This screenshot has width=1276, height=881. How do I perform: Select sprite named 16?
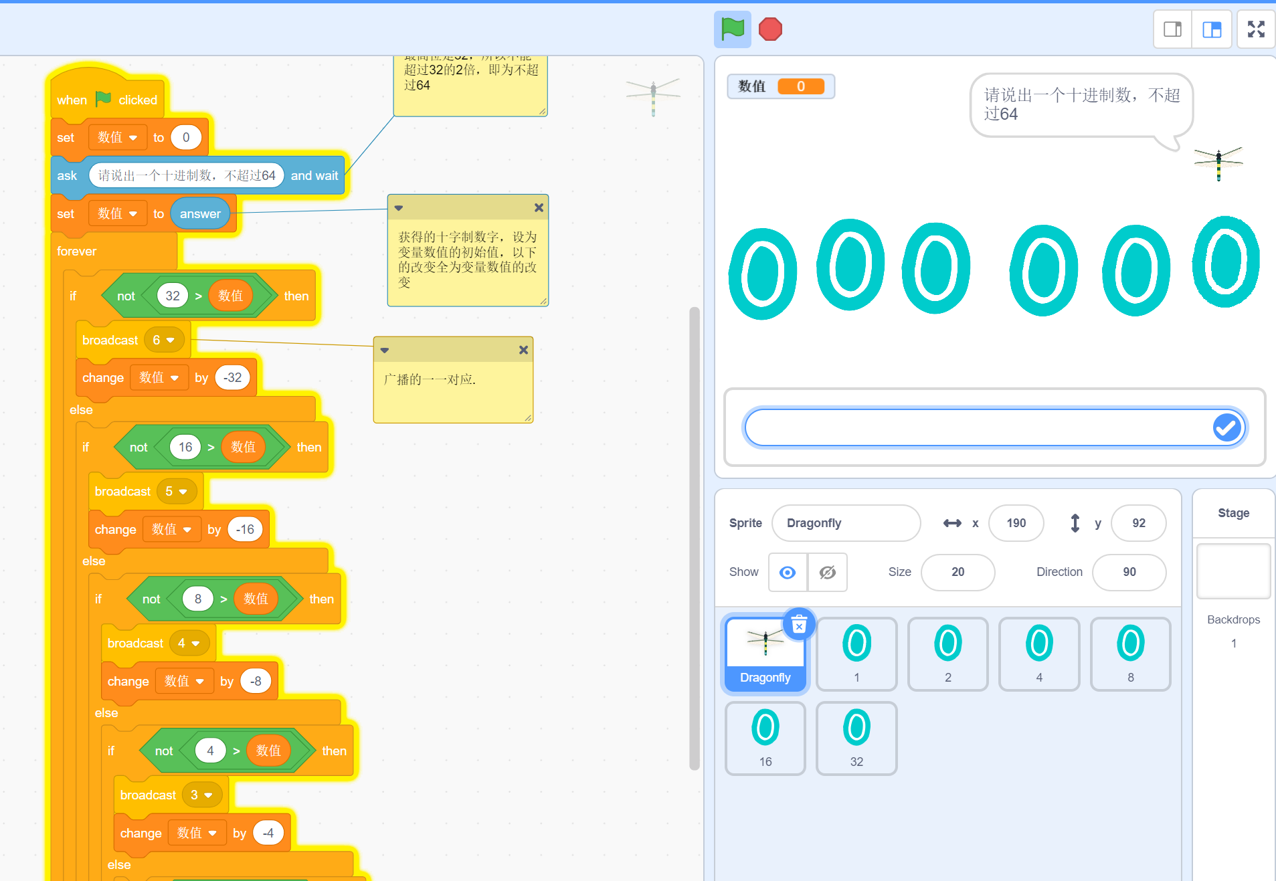coord(765,738)
